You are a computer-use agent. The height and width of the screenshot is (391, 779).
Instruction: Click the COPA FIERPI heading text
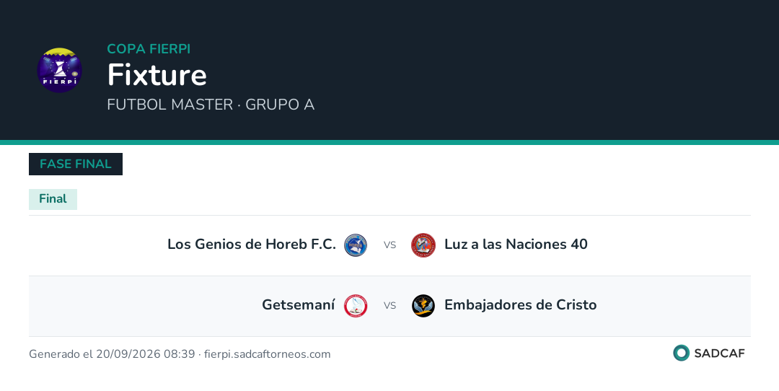pyautogui.click(x=149, y=48)
